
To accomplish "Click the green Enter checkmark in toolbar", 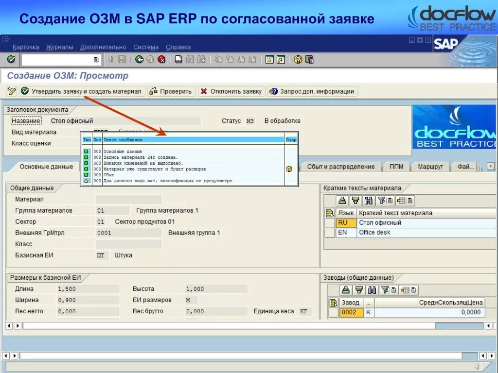I will [x=11, y=59].
